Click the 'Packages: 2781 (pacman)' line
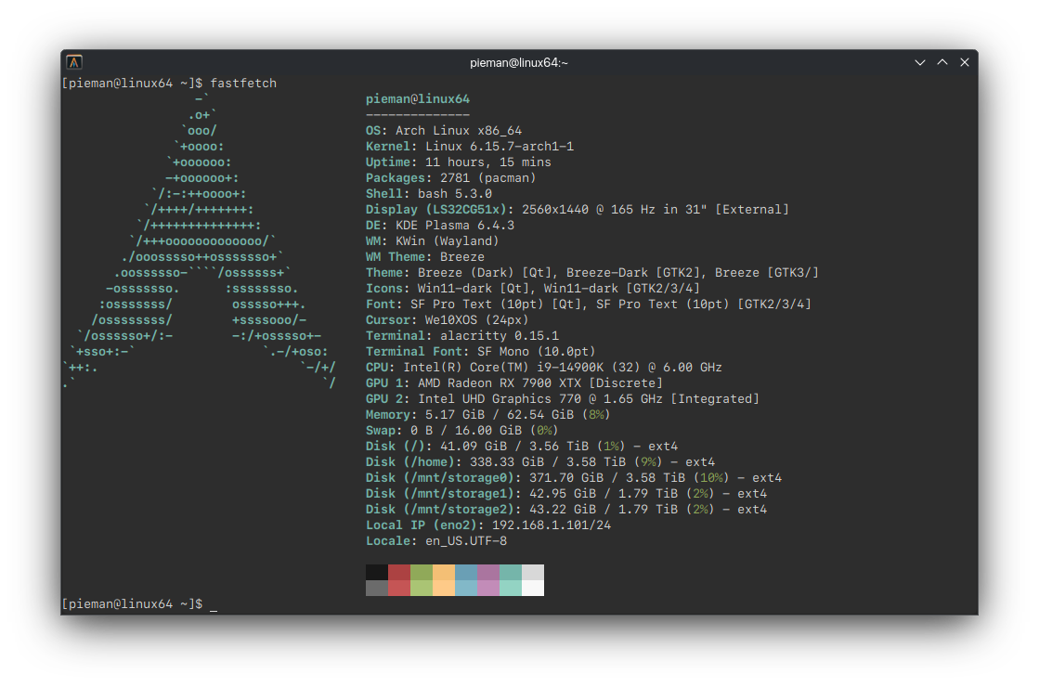 click(x=450, y=178)
